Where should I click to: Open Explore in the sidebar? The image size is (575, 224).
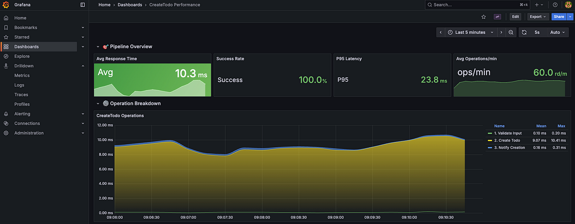click(x=22, y=56)
